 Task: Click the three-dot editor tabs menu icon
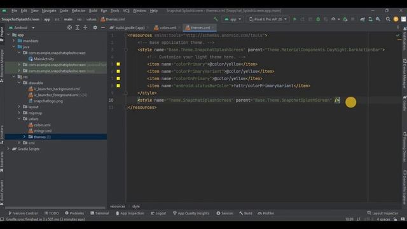[397, 27]
